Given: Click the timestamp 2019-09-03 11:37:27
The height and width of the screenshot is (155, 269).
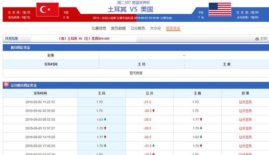Looking at the screenshot, I should (40, 128).
